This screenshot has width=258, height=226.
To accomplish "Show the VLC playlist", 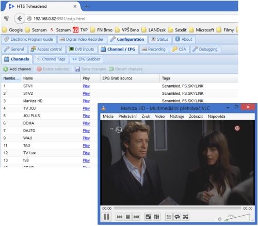I will tap(169, 217).
